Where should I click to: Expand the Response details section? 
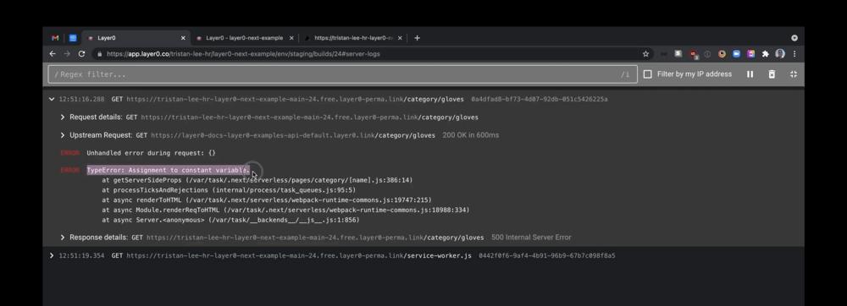click(63, 238)
